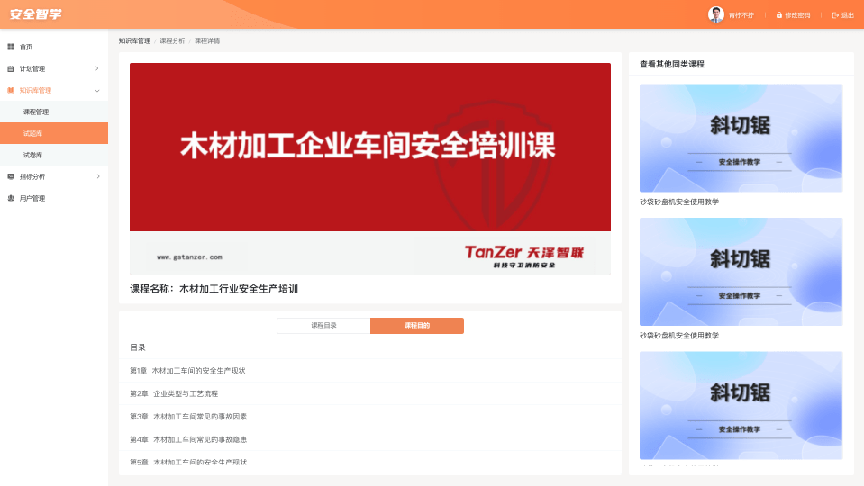Click the 知识库管理 book icon
This screenshot has width=864, height=486.
click(x=11, y=90)
